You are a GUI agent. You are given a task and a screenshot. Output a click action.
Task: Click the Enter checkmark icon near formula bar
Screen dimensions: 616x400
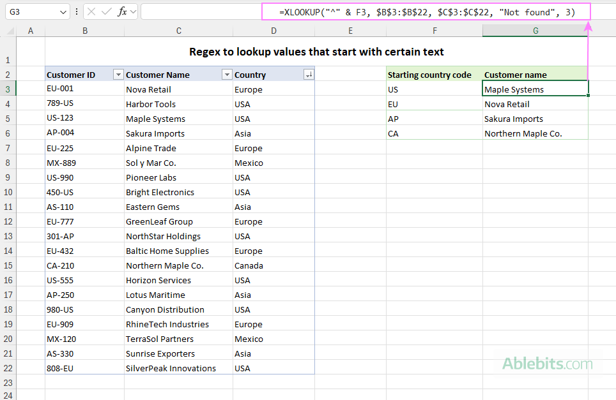106,11
